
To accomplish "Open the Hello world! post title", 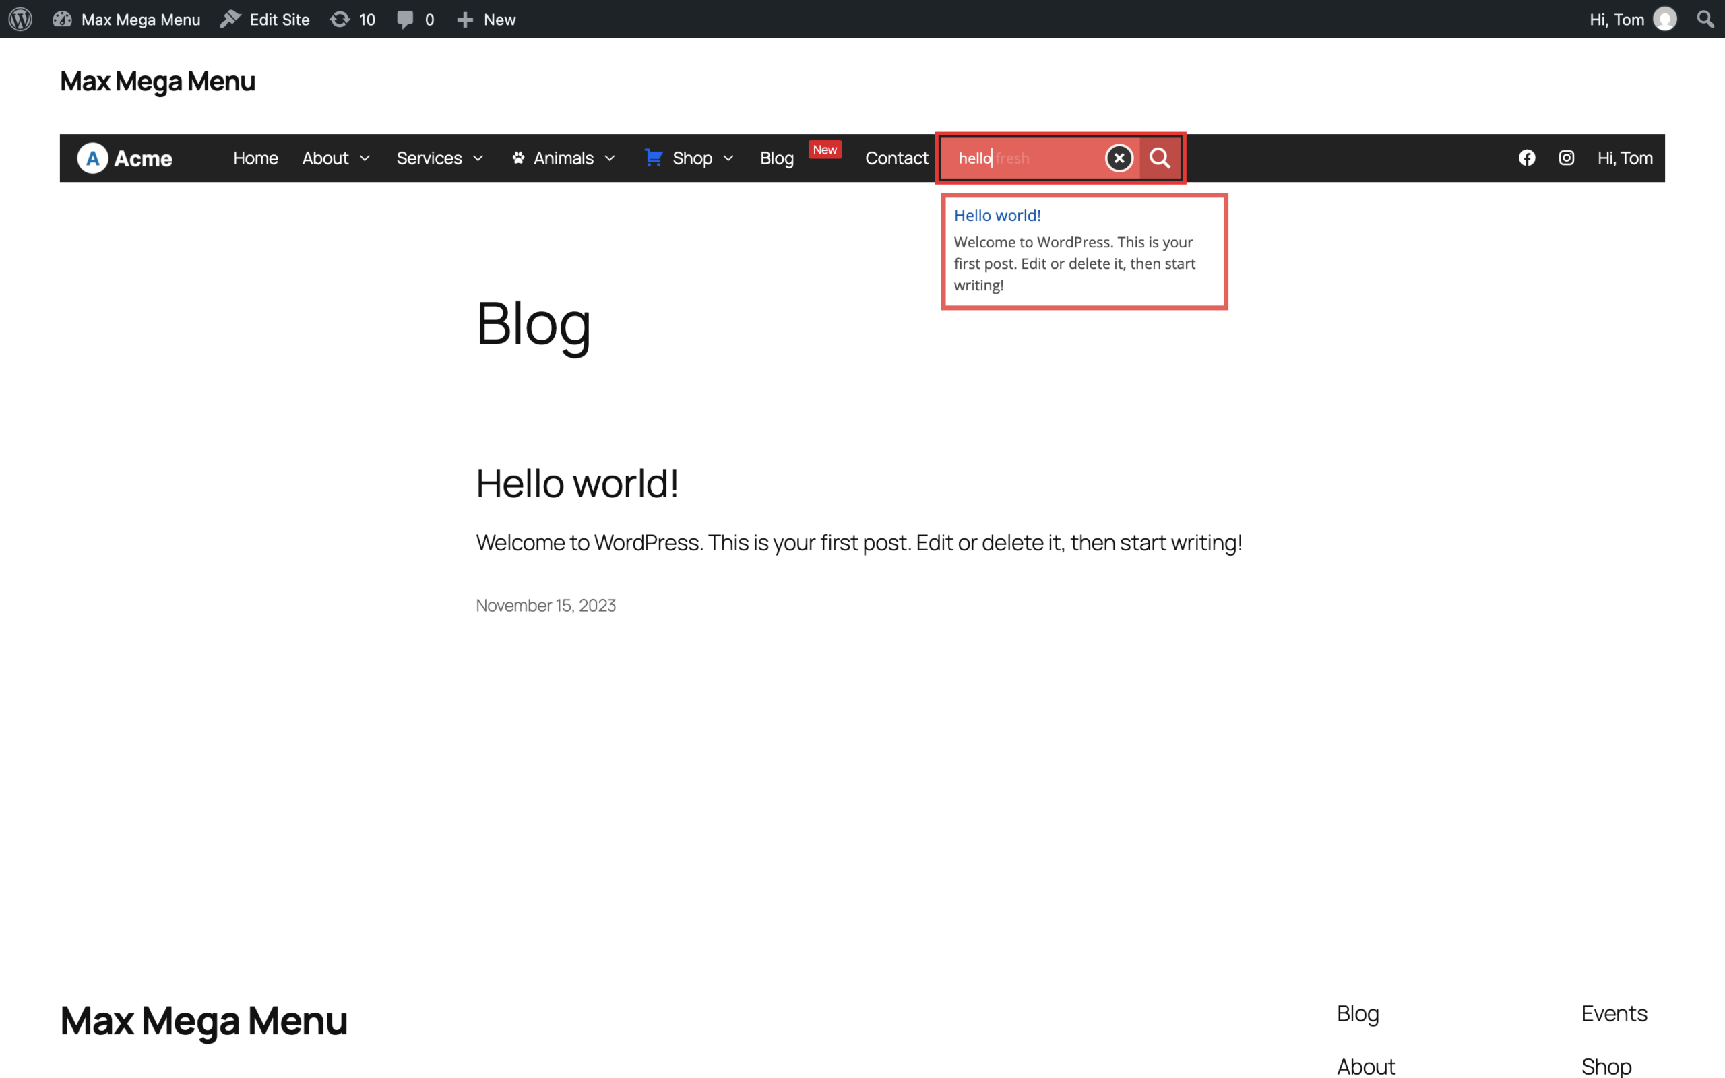I will [x=577, y=483].
